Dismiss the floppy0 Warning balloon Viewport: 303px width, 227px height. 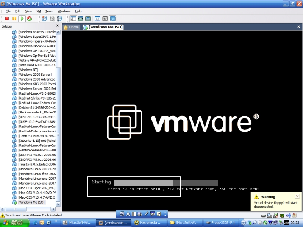click(297, 196)
